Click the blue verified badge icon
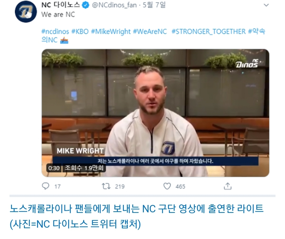The height and width of the screenshot is (239, 285). click(x=86, y=5)
